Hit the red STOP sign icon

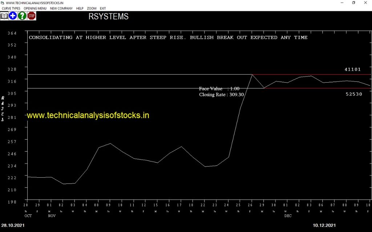pos(32,16)
